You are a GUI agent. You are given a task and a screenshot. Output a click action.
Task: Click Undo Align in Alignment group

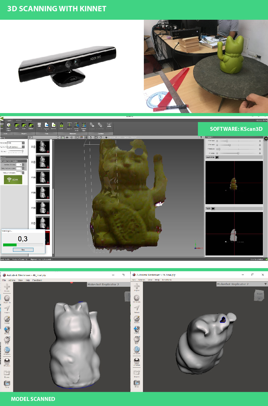(77, 127)
